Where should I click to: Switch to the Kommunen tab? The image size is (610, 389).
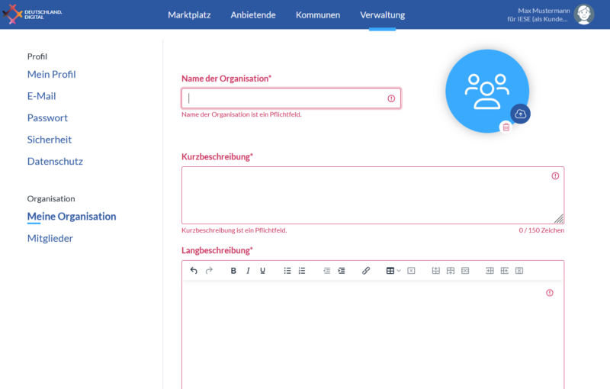coord(318,14)
